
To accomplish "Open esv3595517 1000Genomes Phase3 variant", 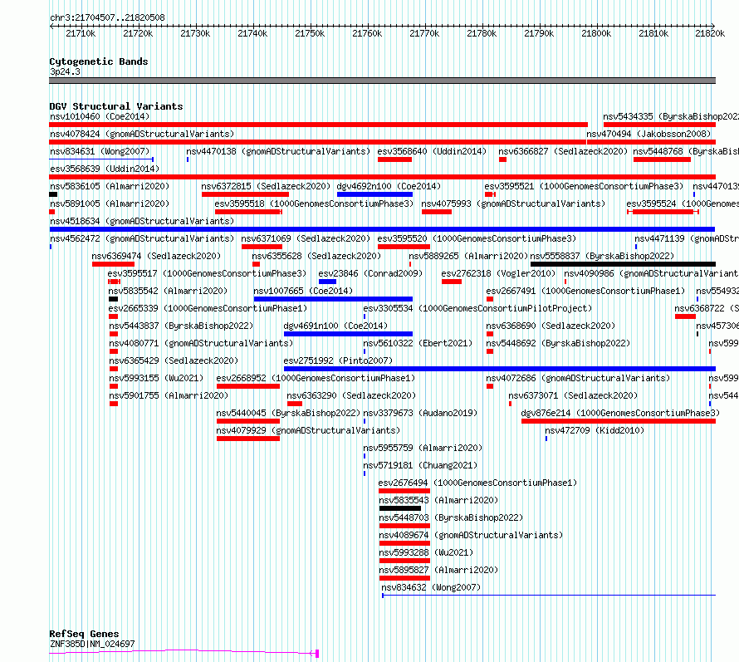I will pyautogui.click(x=207, y=273).
